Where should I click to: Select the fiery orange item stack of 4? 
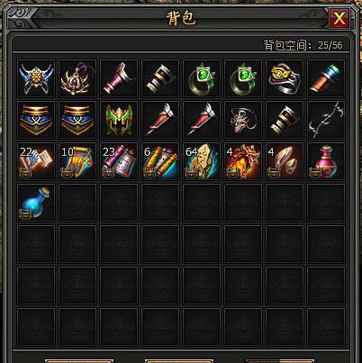[243, 161]
